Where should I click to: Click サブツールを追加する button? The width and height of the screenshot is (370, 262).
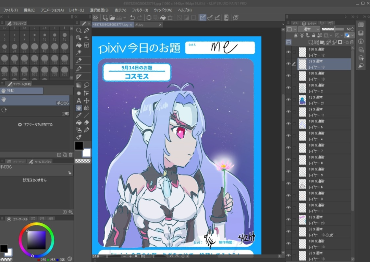36,125
